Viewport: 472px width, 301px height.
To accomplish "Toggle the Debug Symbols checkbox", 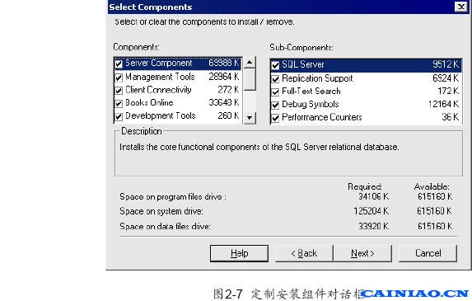I will (x=275, y=105).
